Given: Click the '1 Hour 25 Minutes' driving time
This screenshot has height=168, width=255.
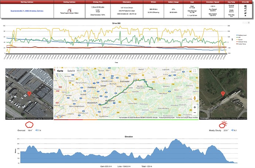Looking at the screenshot, I should point(98,7).
